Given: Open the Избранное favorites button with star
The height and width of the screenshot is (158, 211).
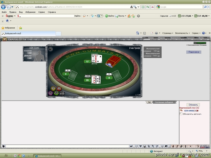Looking at the screenshot, I should tap(8, 28).
